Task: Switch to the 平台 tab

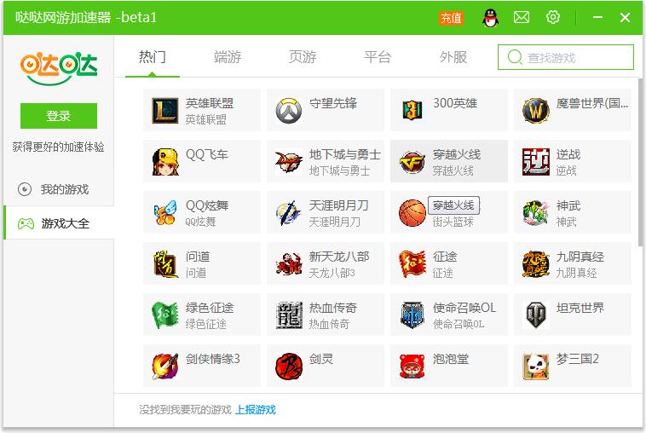Action: 378,57
